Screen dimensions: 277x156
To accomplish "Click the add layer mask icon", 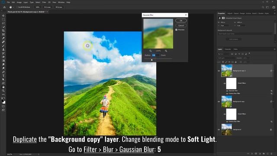I will coord(256,154).
